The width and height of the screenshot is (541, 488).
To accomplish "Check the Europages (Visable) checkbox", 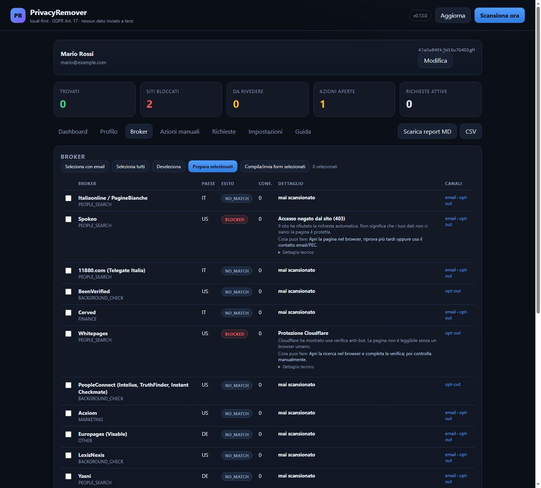I will click(68, 434).
